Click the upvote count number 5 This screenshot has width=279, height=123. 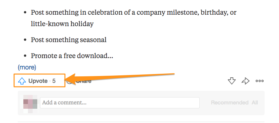[x=54, y=81]
